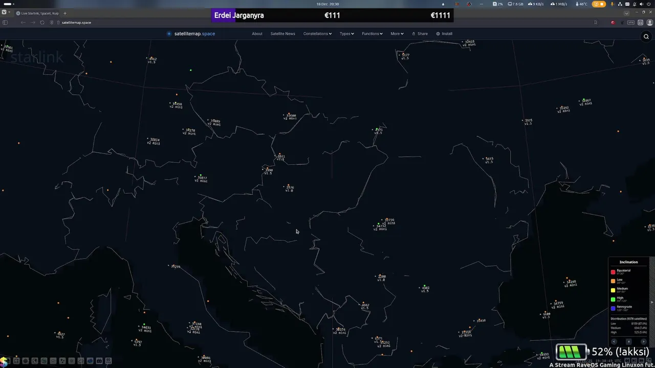655x368 pixels.
Task: Click the satellitemap.space logo
Action: pyautogui.click(x=191, y=34)
